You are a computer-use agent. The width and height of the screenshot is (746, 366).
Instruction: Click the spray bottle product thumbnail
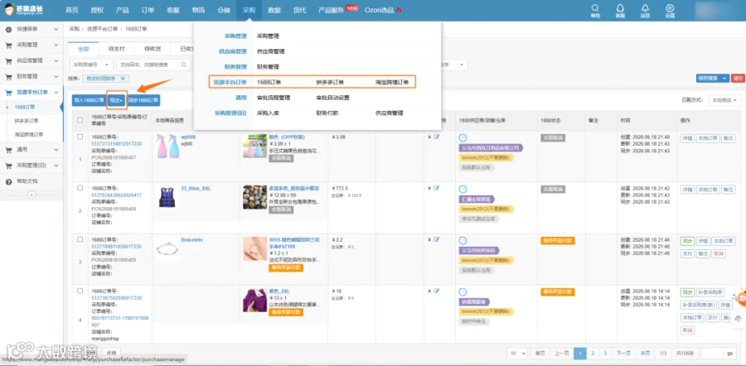(x=167, y=146)
